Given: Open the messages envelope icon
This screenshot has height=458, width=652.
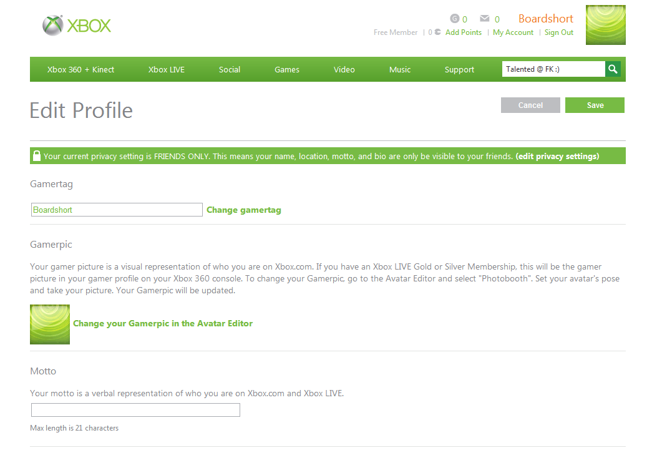Looking at the screenshot, I should pyautogui.click(x=484, y=18).
